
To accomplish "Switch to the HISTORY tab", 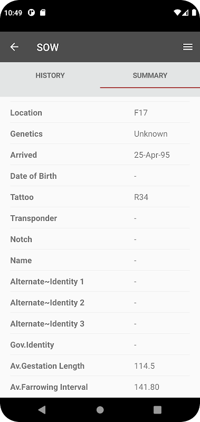I will point(50,75).
